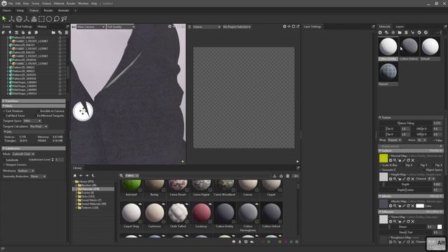
Task: Open viewport settings gear icon
Action: tap(169, 27)
